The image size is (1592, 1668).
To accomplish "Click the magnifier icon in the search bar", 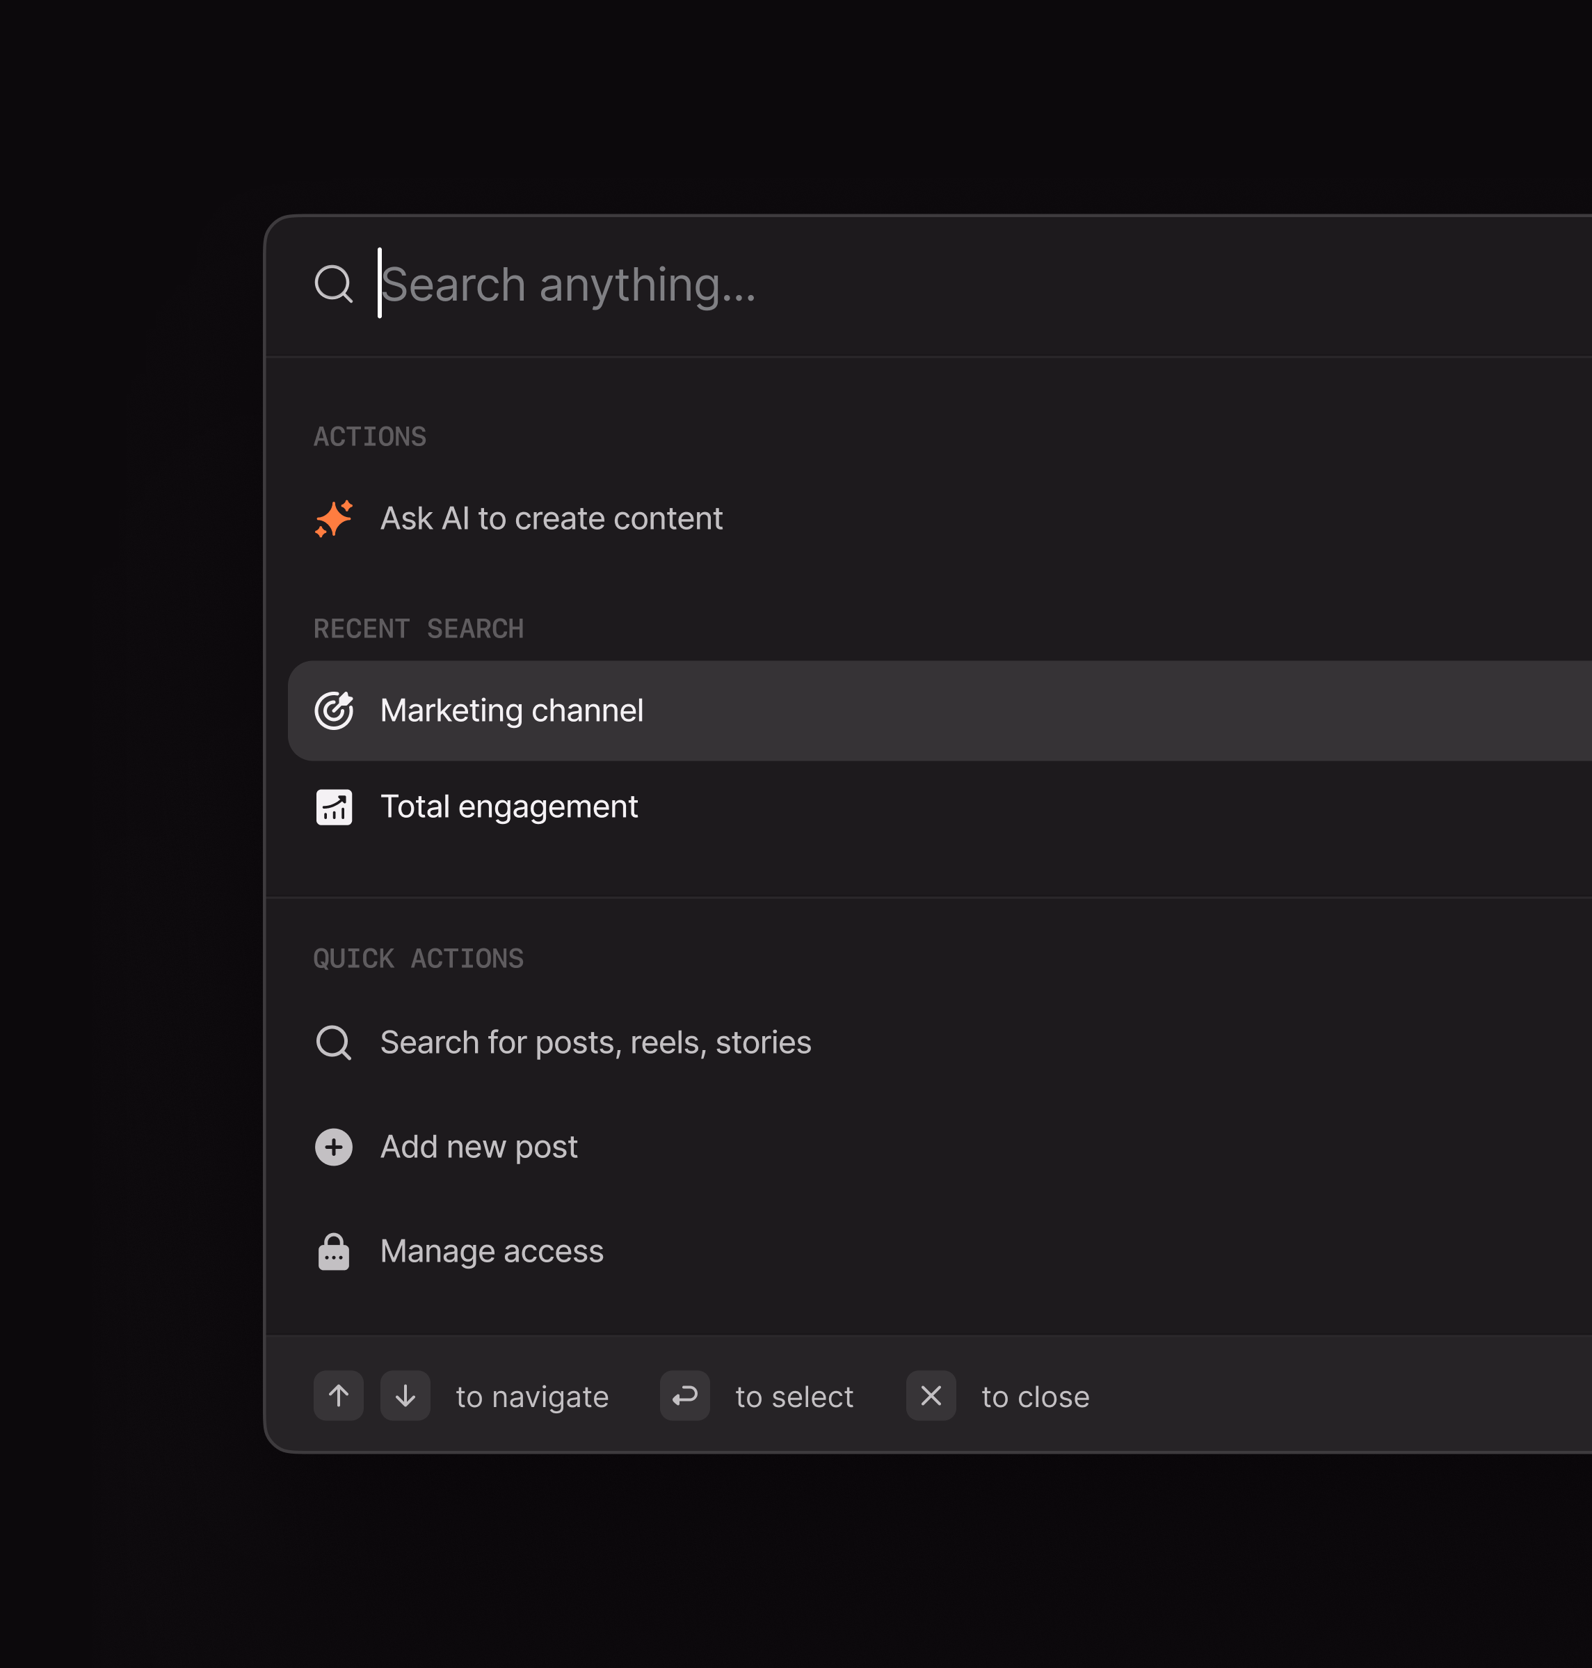I will click(x=334, y=283).
